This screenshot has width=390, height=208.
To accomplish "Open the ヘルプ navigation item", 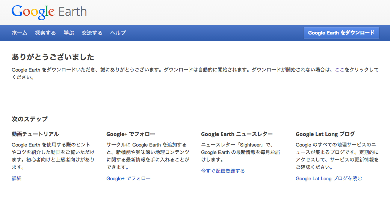I will tap(118, 33).
